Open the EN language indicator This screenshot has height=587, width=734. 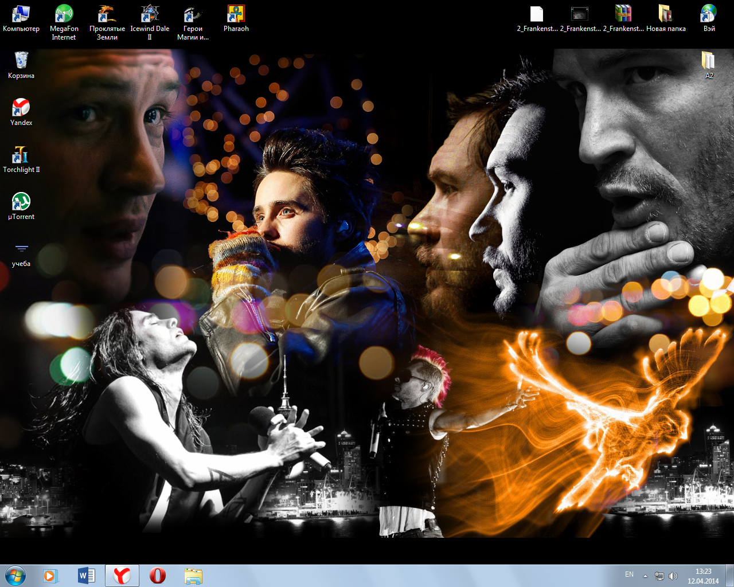[x=629, y=574]
